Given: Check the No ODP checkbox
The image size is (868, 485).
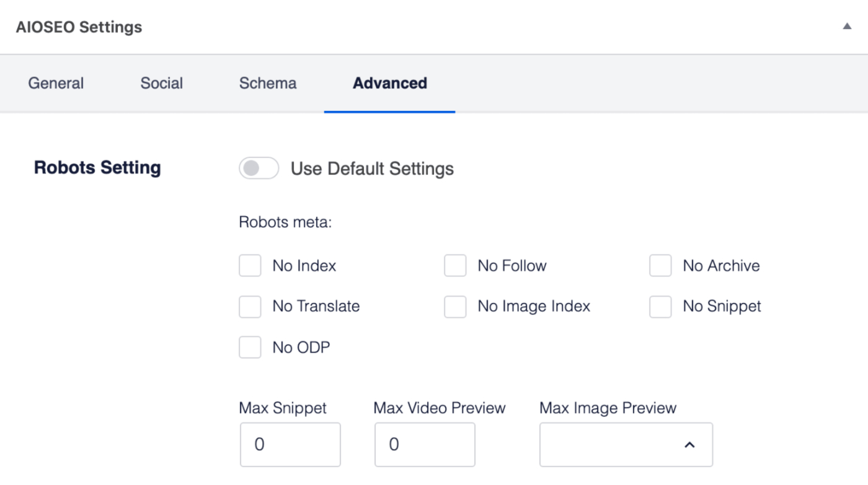Looking at the screenshot, I should click(250, 347).
